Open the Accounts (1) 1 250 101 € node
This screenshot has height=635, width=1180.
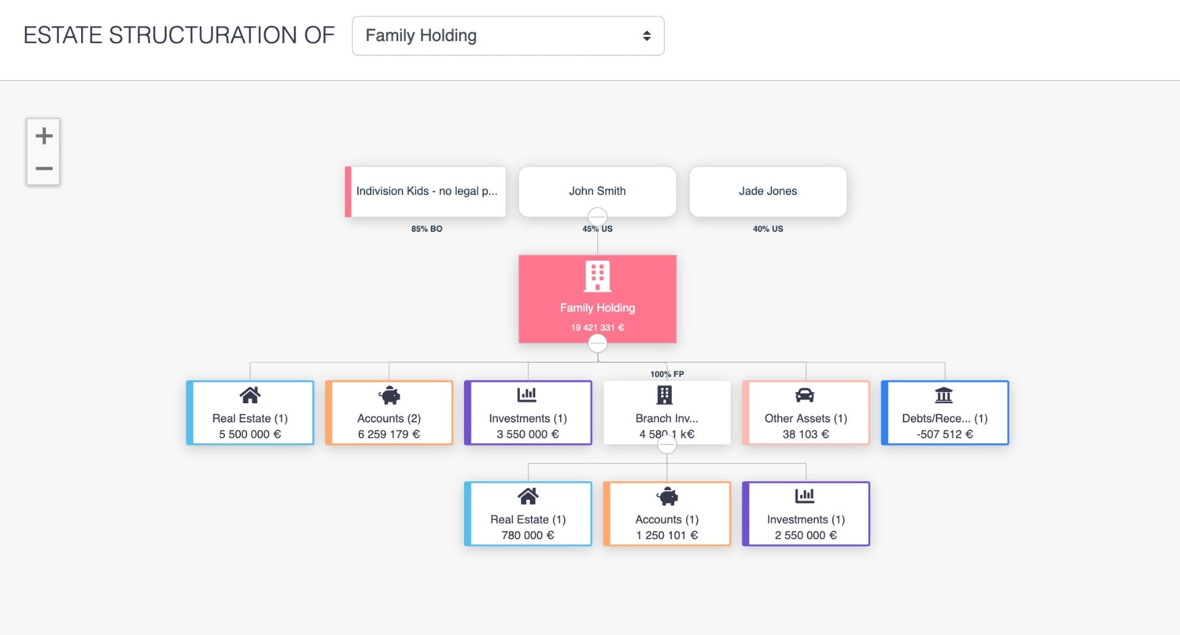[667, 514]
